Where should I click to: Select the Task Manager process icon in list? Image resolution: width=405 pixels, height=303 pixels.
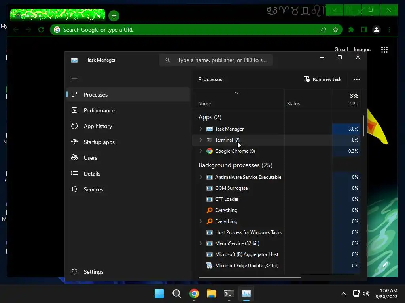coord(210,129)
